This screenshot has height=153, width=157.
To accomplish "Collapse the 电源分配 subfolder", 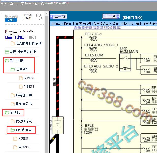I will pos(22,69).
